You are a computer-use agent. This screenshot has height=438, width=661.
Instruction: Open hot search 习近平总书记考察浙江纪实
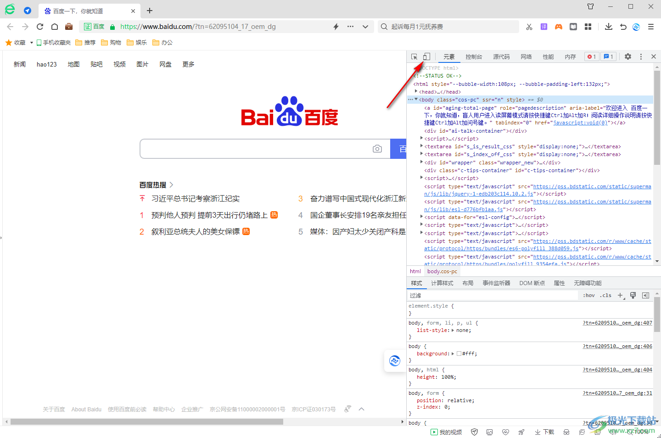pyautogui.click(x=196, y=198)
